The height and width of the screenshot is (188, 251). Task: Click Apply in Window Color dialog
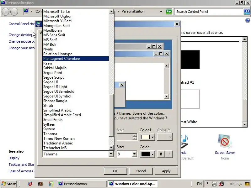166,171
